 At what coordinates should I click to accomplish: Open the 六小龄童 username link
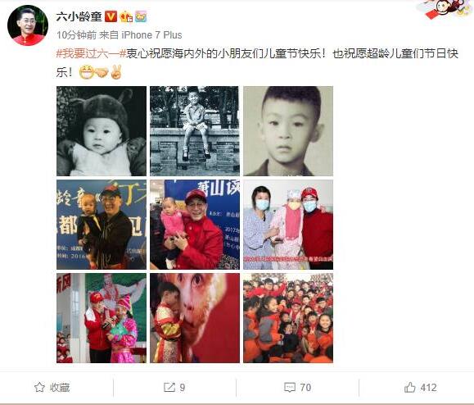pos(79,16)
